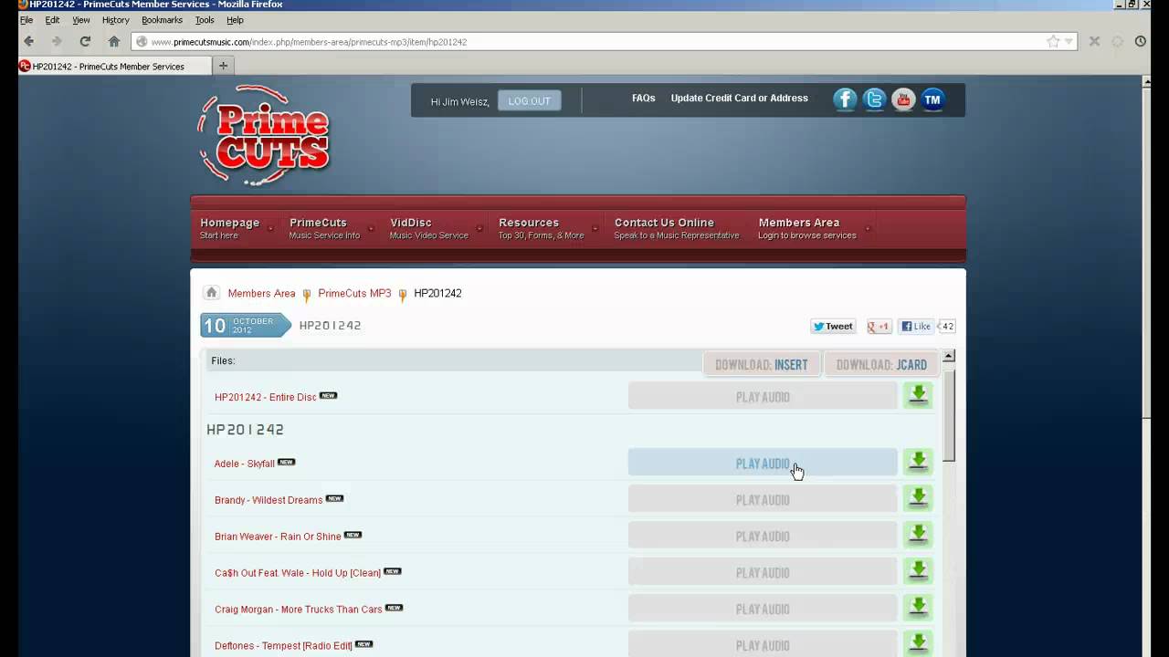1169x657 pixels.
Task: Open HP201242 - Entire Disc link
Action: pos(266,397)
